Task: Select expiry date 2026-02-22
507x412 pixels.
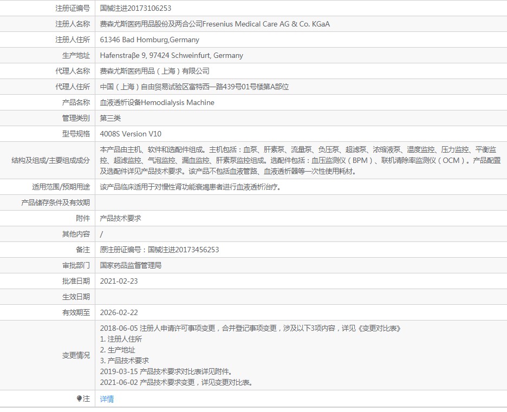Action: tap(119, 313)
